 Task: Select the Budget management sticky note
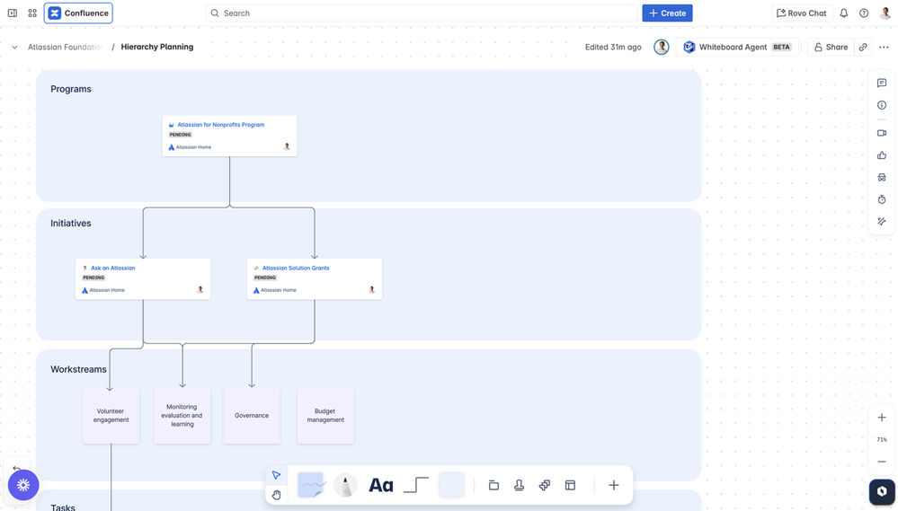[x=325, y=416]
